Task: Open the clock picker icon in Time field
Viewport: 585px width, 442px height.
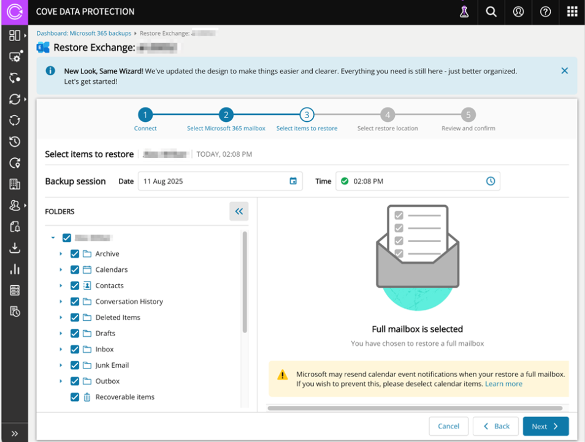Action: click(491, 181)
